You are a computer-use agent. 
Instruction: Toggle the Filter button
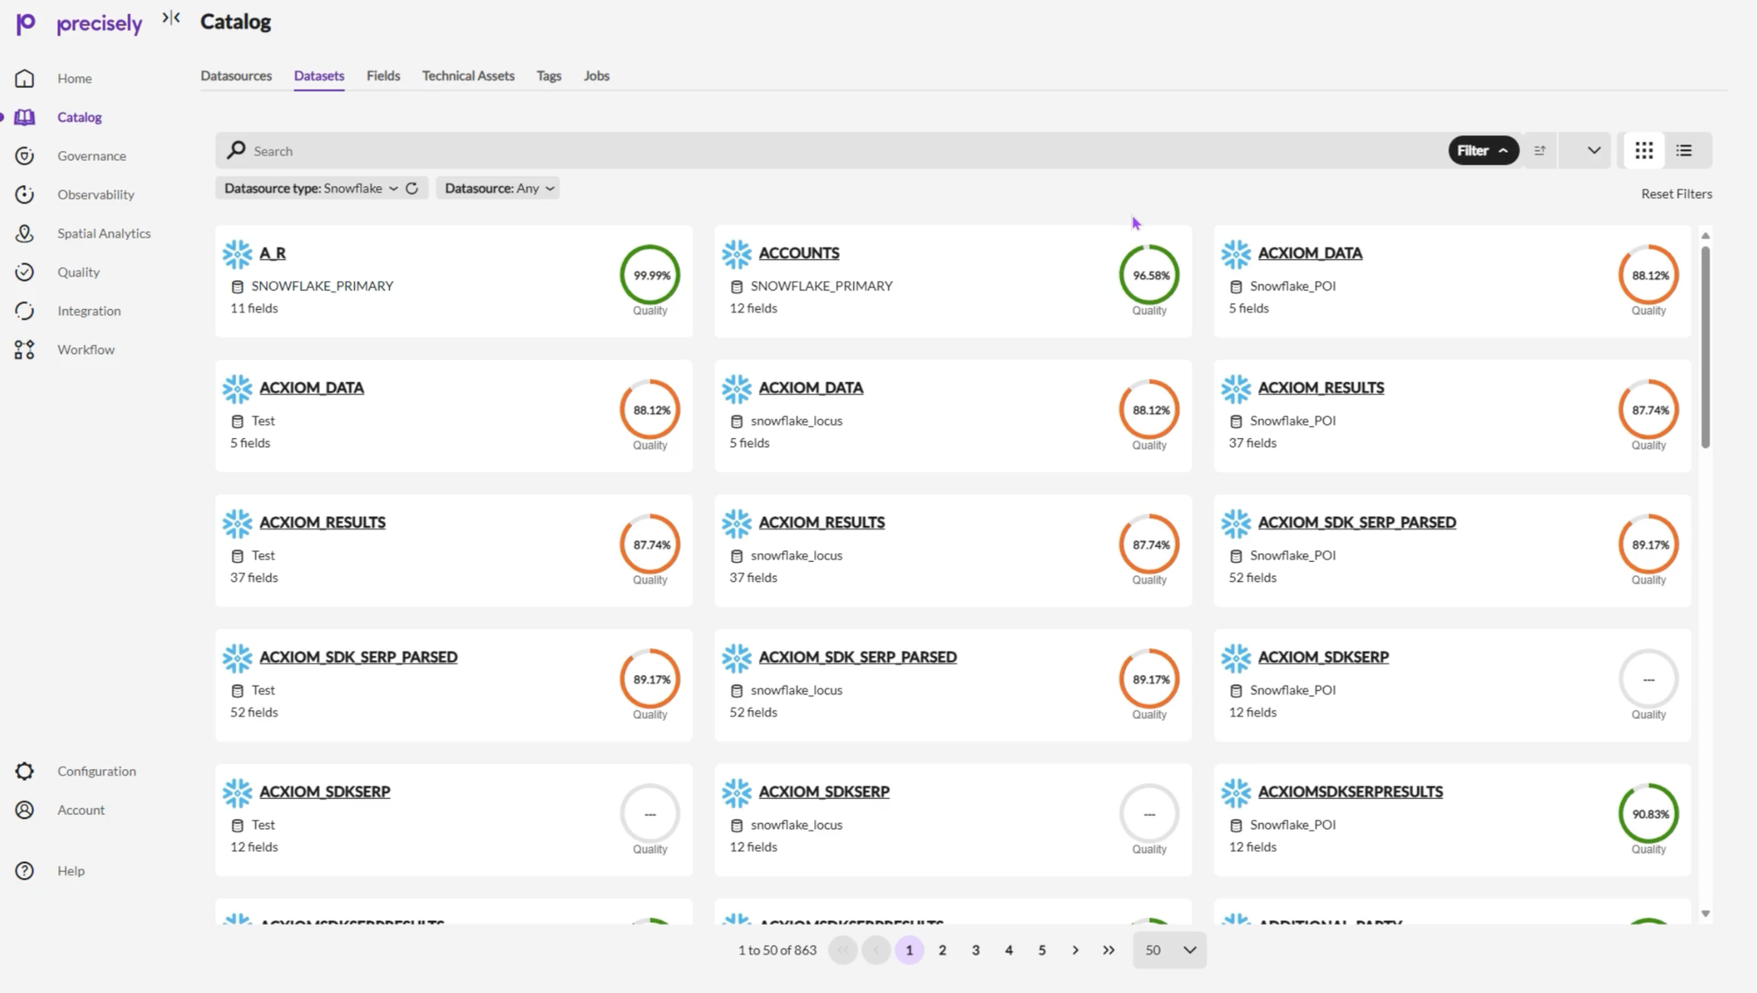point(1483,150)
